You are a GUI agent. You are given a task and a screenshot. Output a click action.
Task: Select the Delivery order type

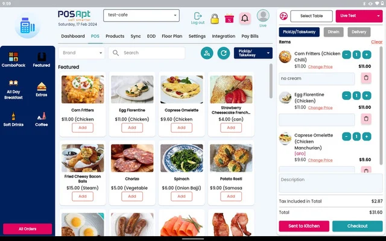pos(359,32)
